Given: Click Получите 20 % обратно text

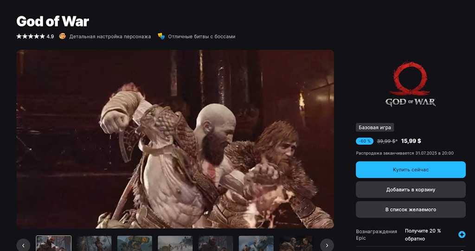Looking at the screenshot, I should [423, 235].
